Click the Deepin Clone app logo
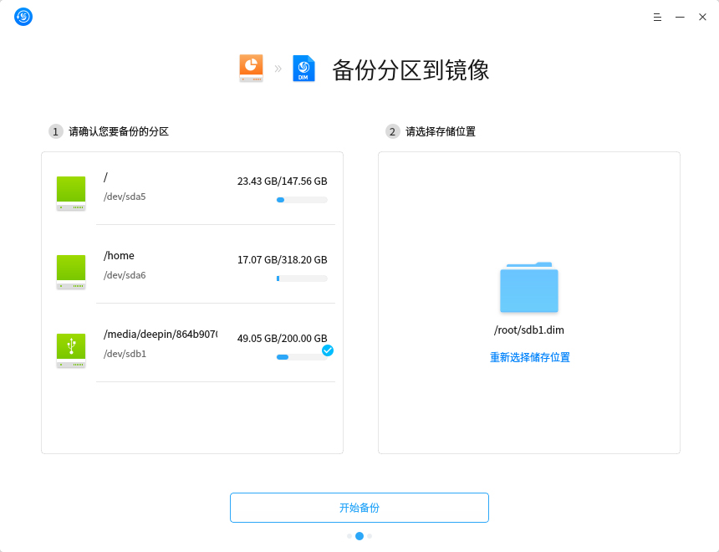719x552 pixels. click(23, 17)
